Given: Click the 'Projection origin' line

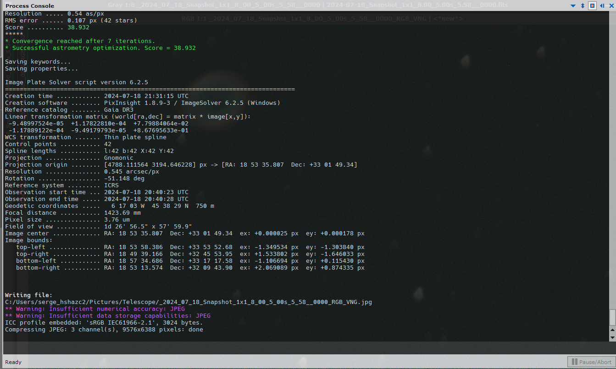Looking at the screenshot, I should tap(181, 165).
